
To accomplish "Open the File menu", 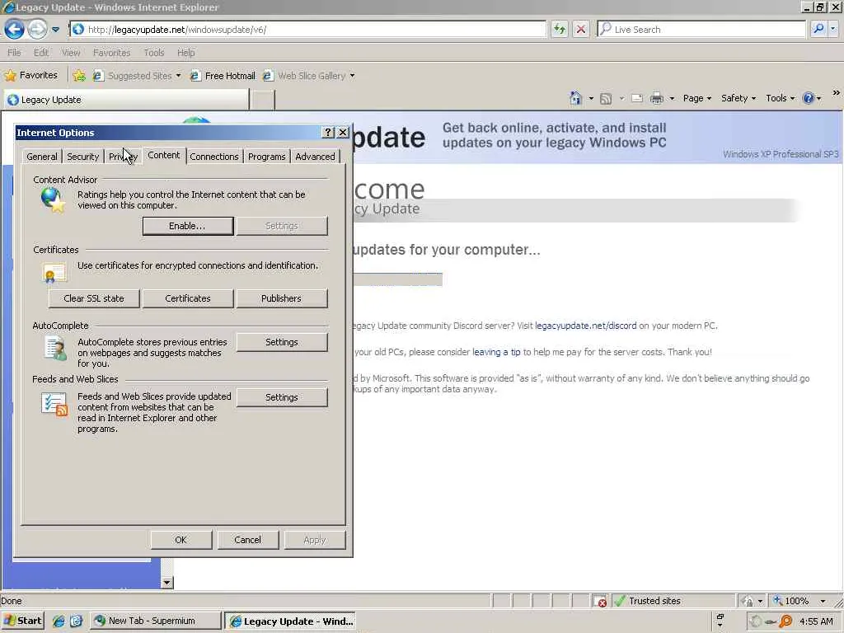I will point(14,53).
